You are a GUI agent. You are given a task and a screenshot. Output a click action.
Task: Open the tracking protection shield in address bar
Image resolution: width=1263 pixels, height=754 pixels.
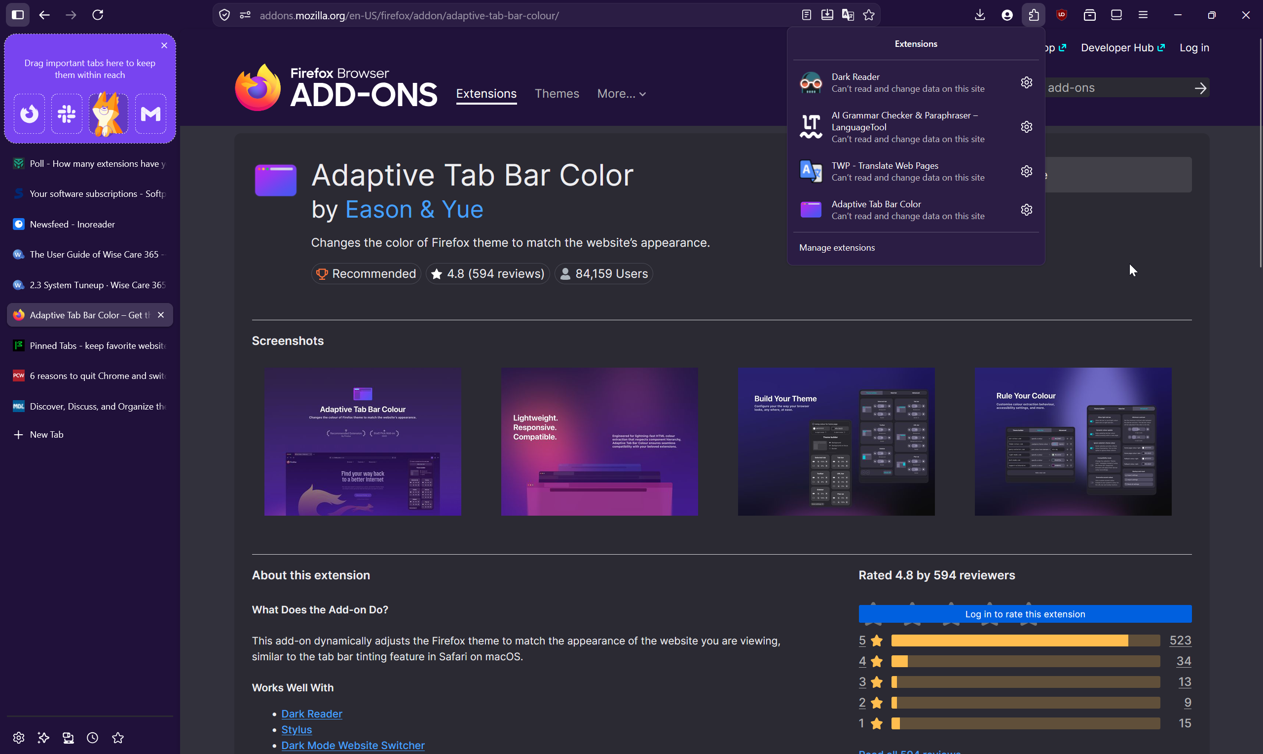224,15
